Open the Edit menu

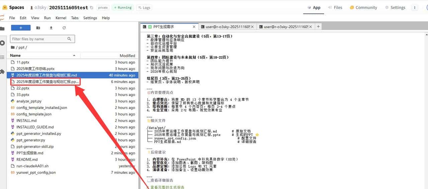tap(23, 18)
